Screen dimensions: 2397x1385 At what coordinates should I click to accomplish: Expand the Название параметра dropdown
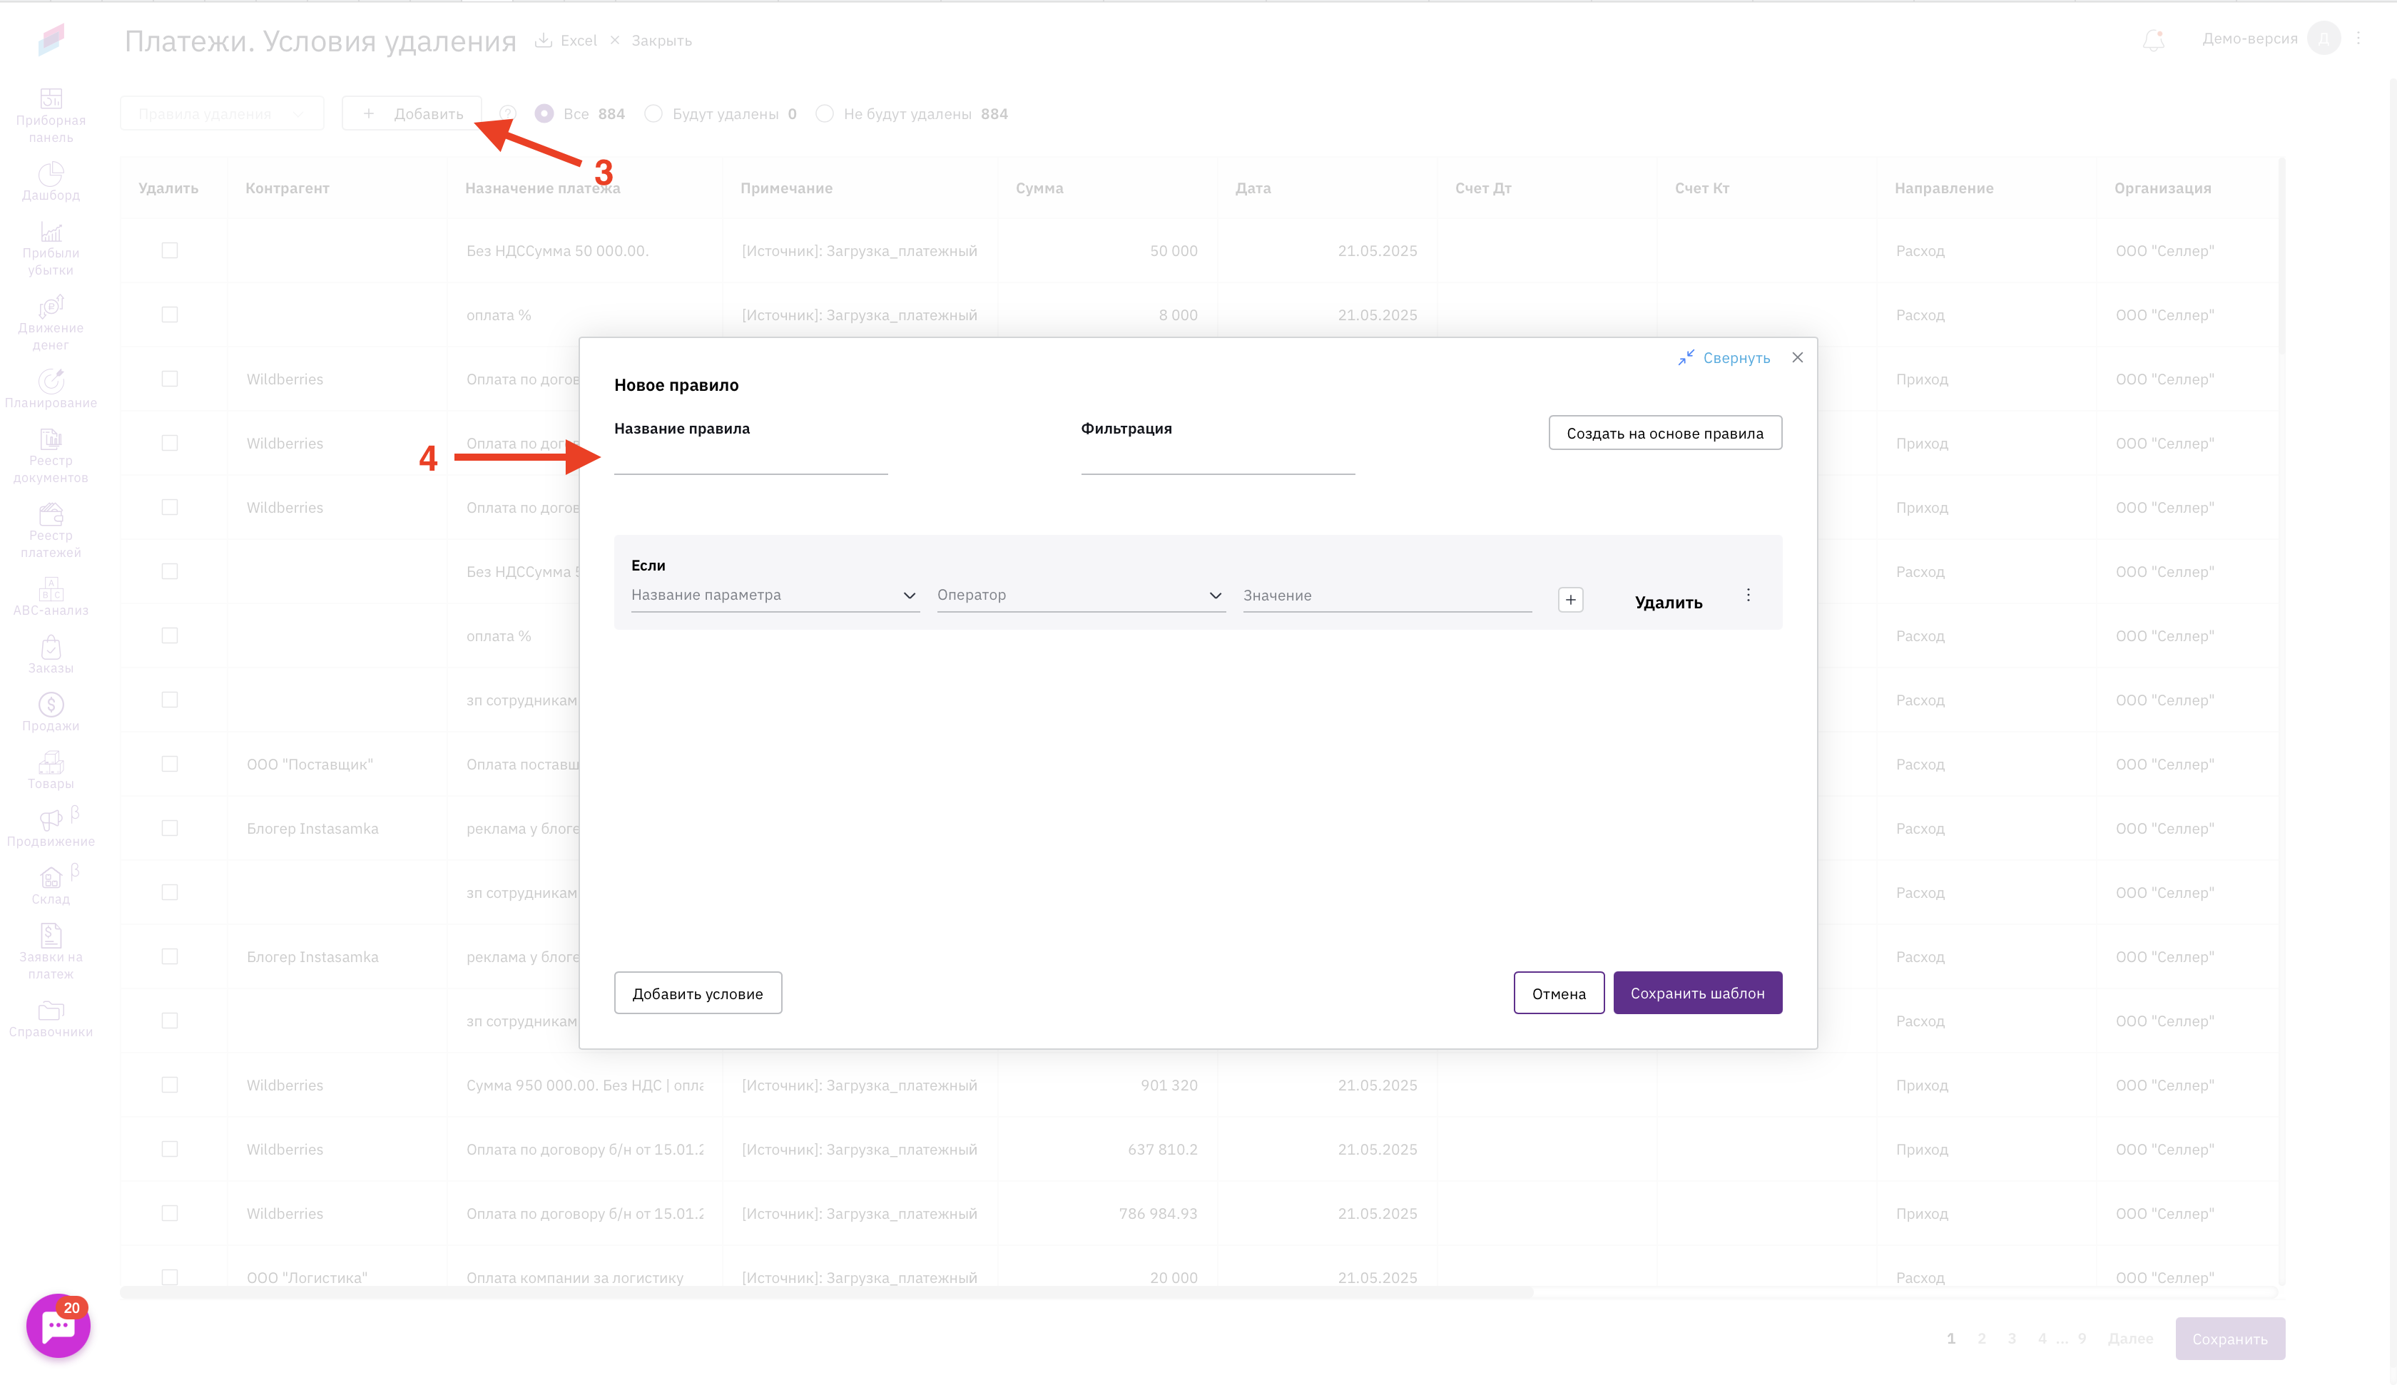(x=775, y=596)
